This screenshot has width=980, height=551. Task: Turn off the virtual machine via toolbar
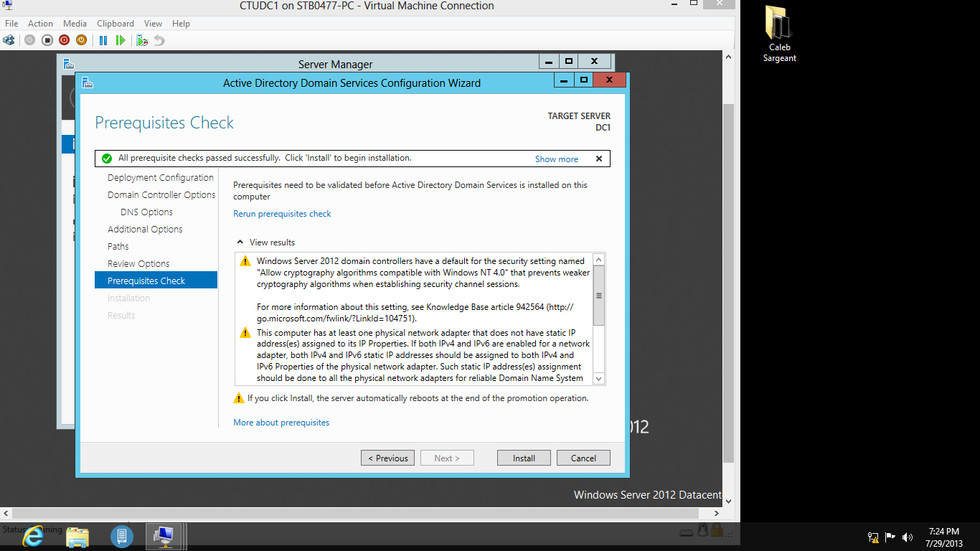(x=47, y=40)
